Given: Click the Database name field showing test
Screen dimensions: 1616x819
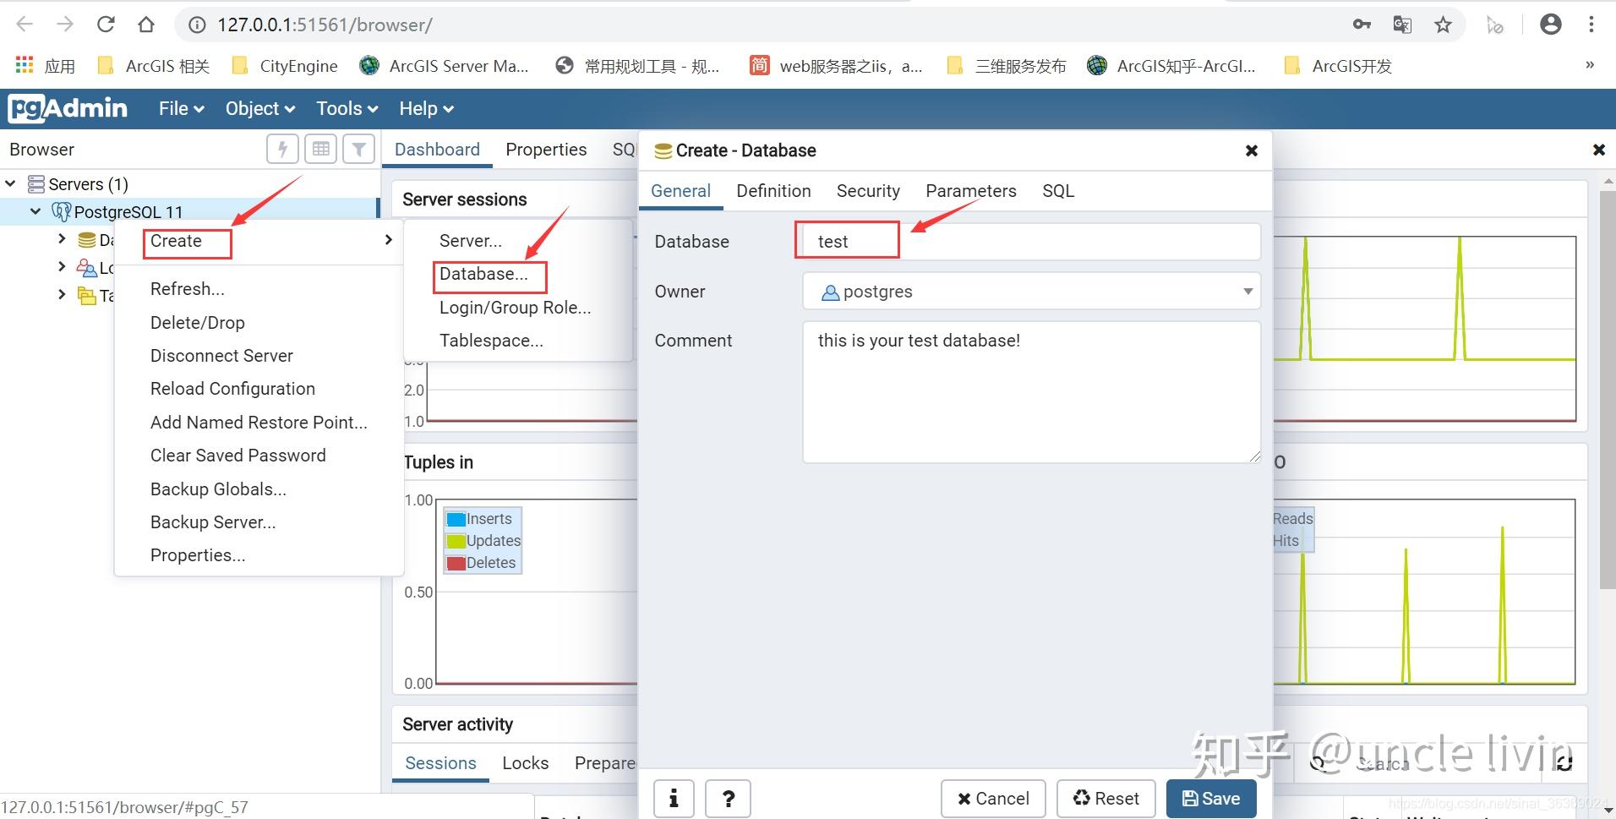Looking at the screenshot, I should (x=846, y=240).
